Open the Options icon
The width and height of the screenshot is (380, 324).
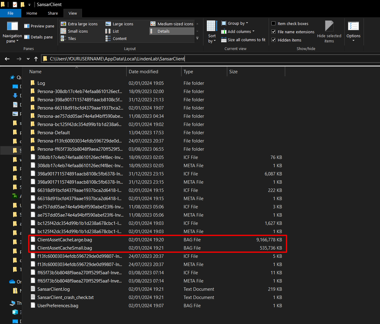353,27
